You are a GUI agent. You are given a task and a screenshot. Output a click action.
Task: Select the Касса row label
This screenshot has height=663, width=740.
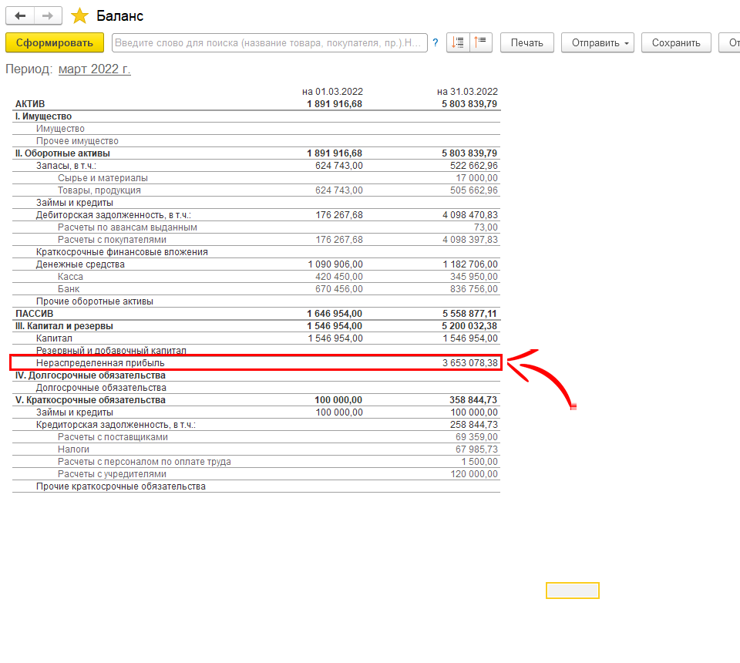[x=70, y=277]
